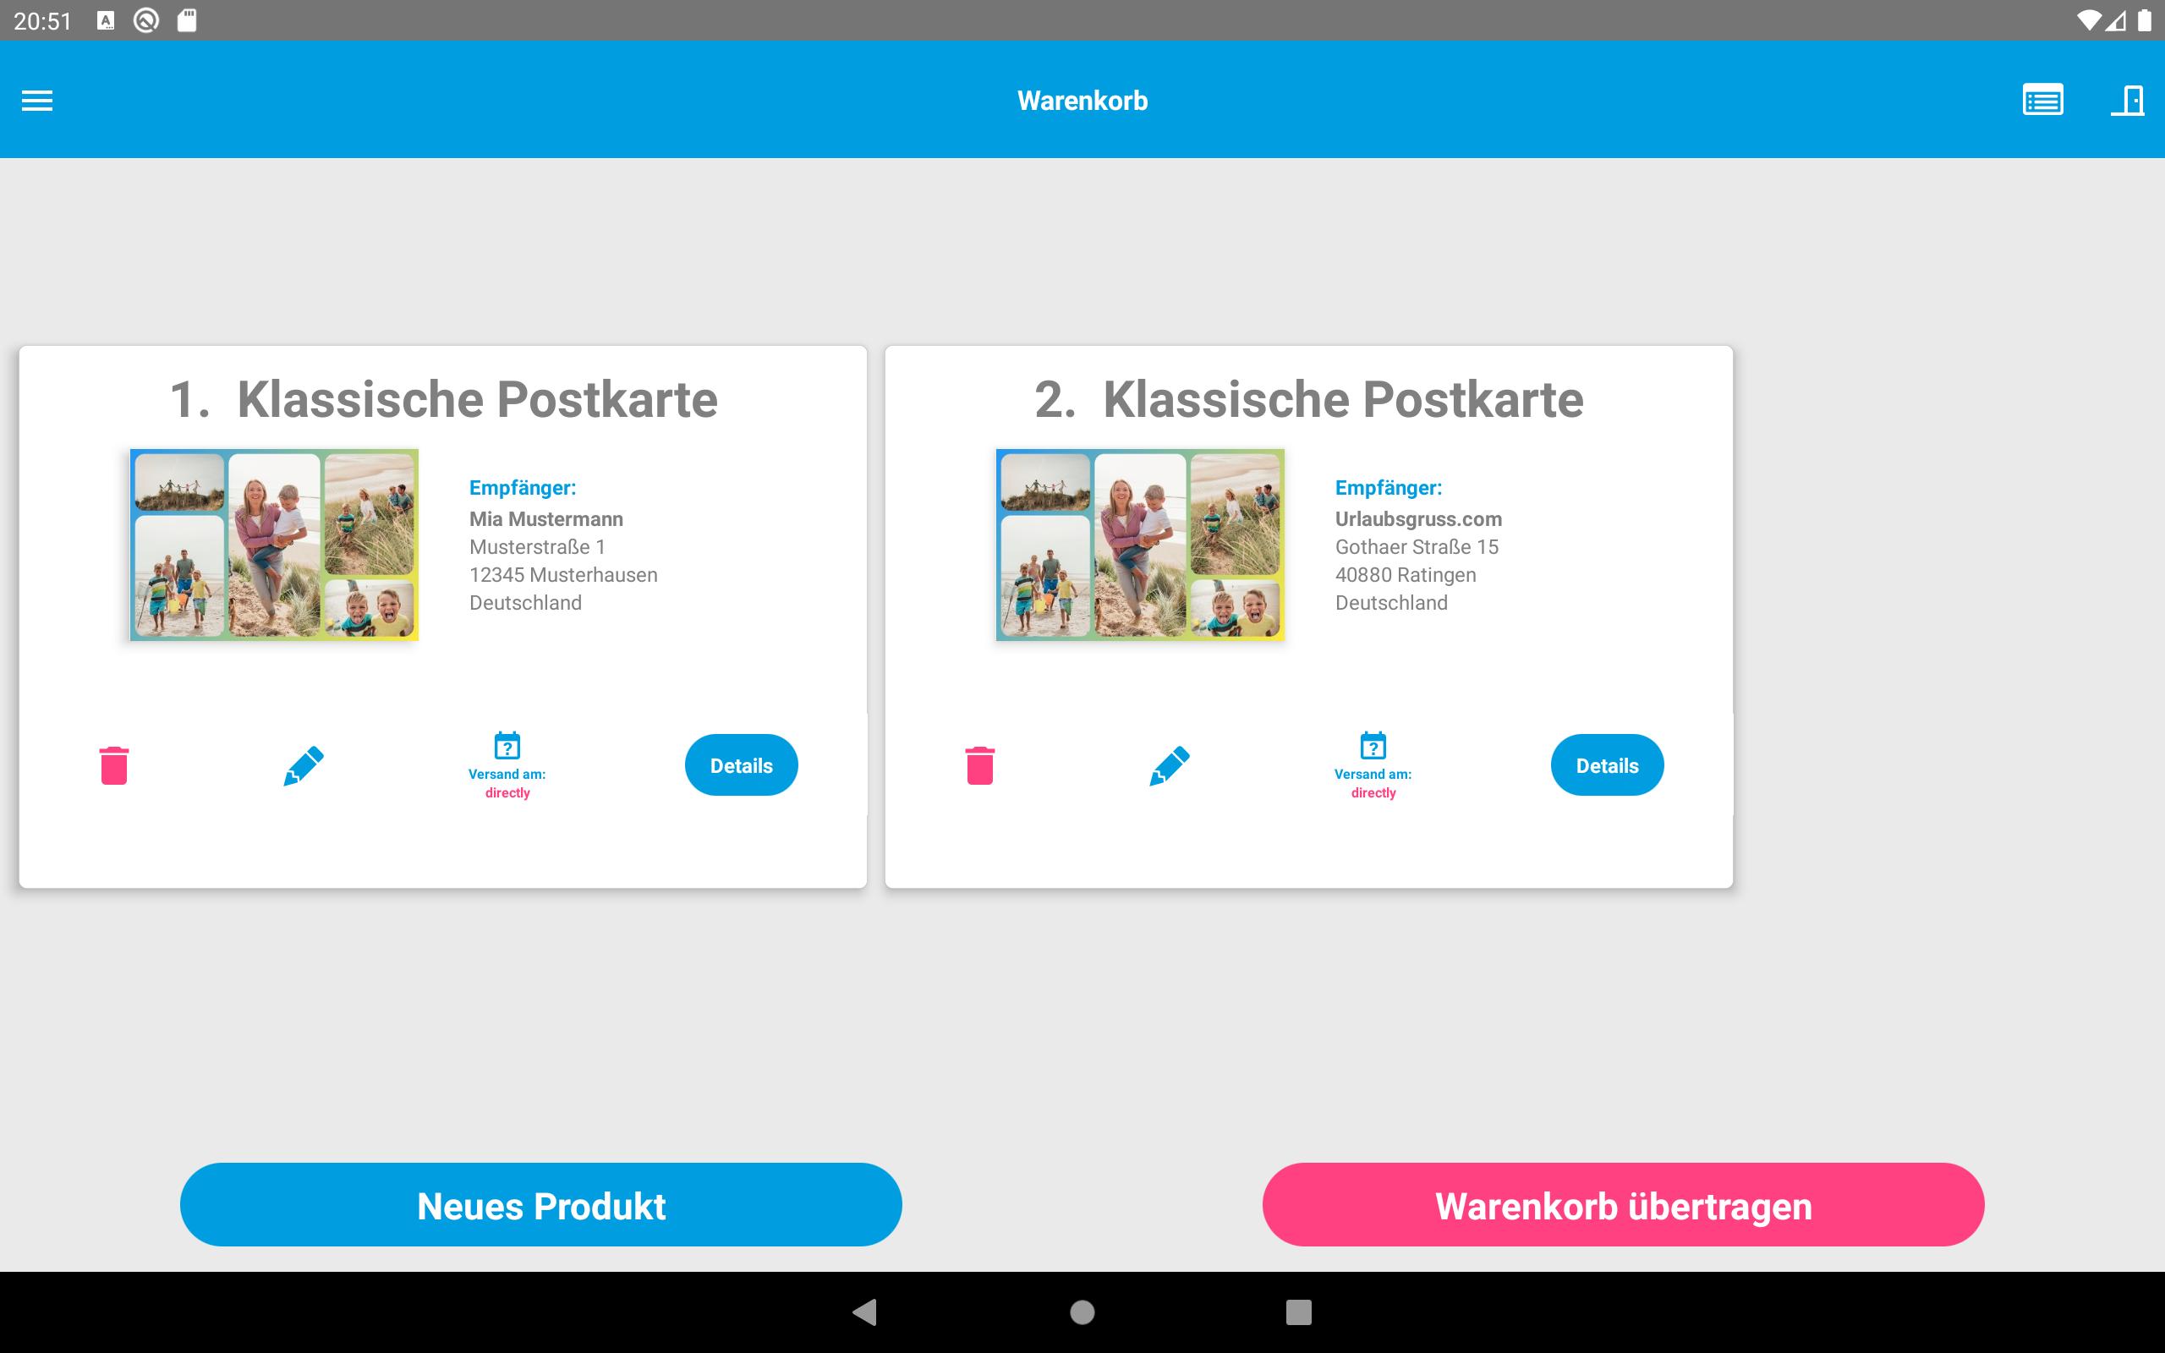Click the card layout icon top-right
Viewport: 2165px width, 1353px height.
click(x=2042, y=98)
